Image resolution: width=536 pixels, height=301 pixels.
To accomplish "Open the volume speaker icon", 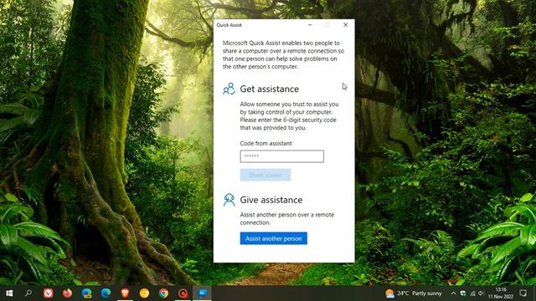I will [x=482, y=293].
